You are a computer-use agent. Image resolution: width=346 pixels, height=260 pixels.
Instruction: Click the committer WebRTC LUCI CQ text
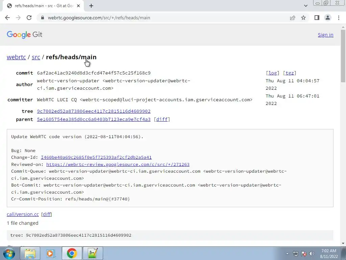pos(145,100)
